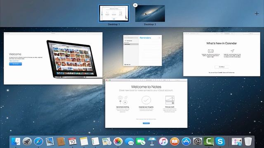264x148 pixels.
Task: Click Continue in the Calendar window
Action: click(222, 67)
